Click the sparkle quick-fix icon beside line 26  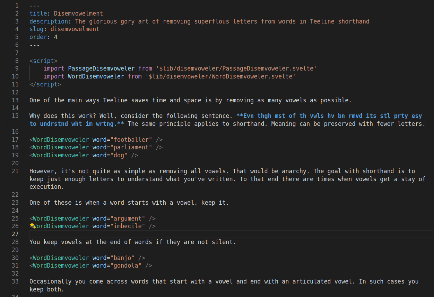pos(32,225)
